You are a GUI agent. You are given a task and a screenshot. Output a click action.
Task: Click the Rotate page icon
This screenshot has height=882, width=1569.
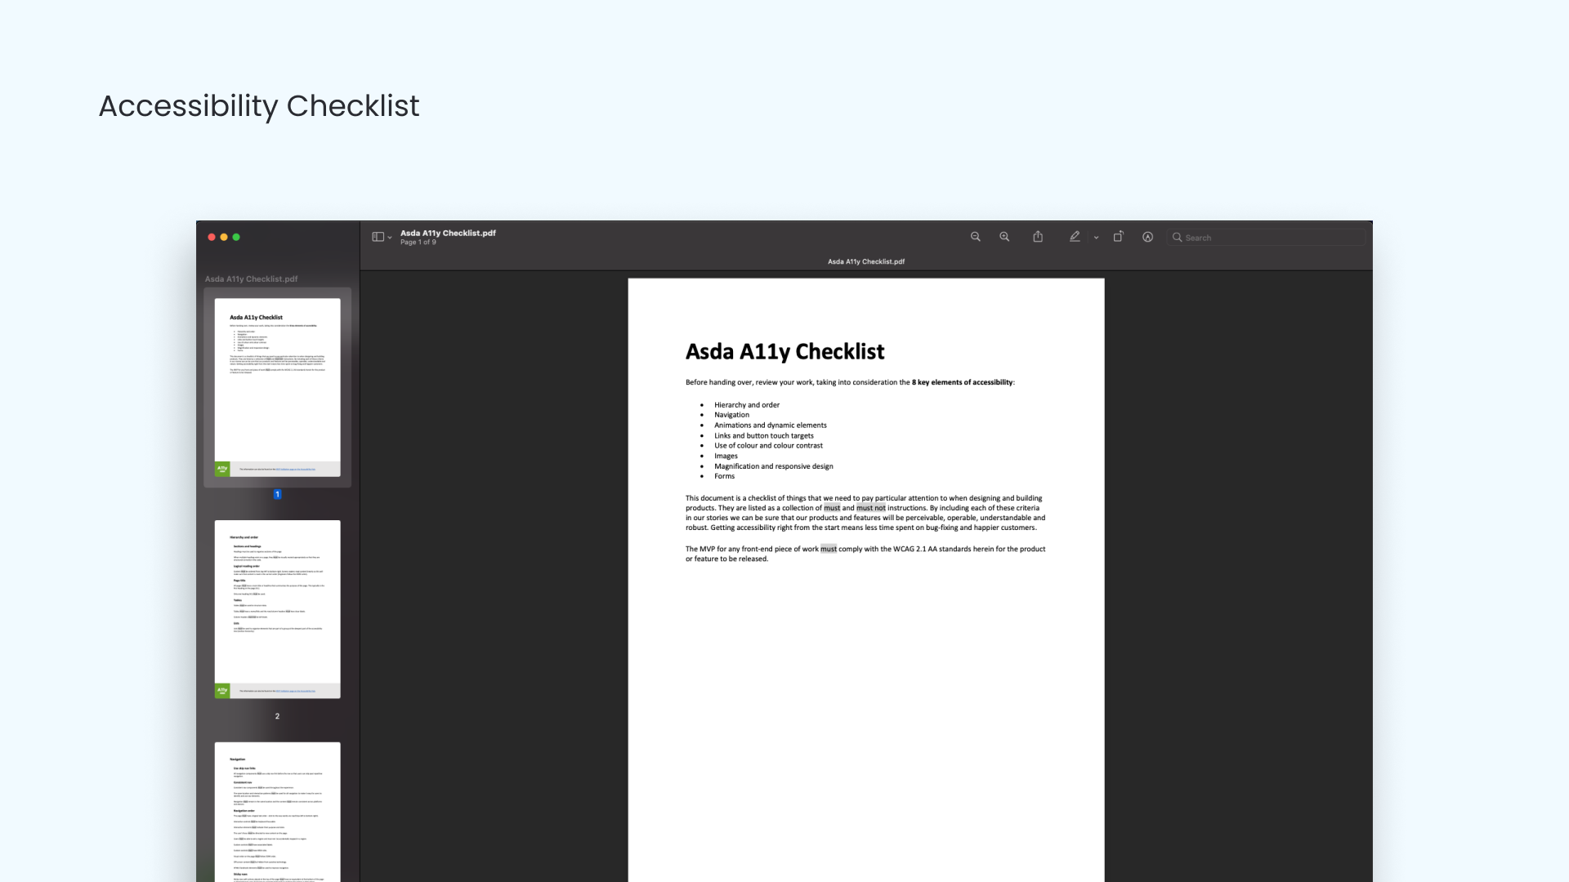point(1118,237)
